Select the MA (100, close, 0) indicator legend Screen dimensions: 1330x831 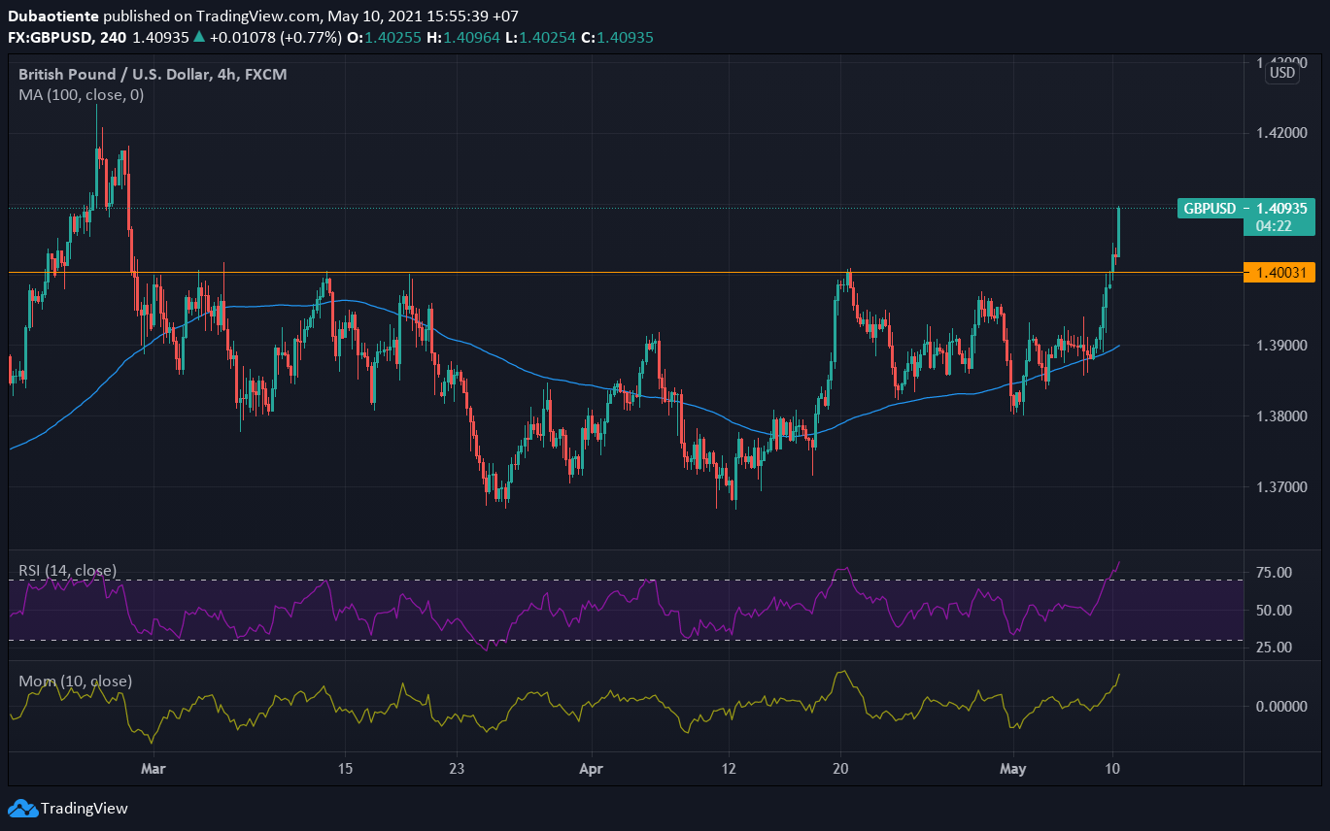(81, 95)
